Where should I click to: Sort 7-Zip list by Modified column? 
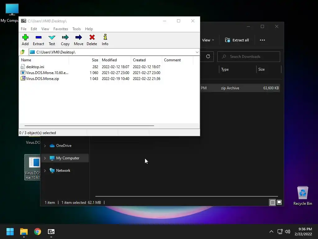116,60
